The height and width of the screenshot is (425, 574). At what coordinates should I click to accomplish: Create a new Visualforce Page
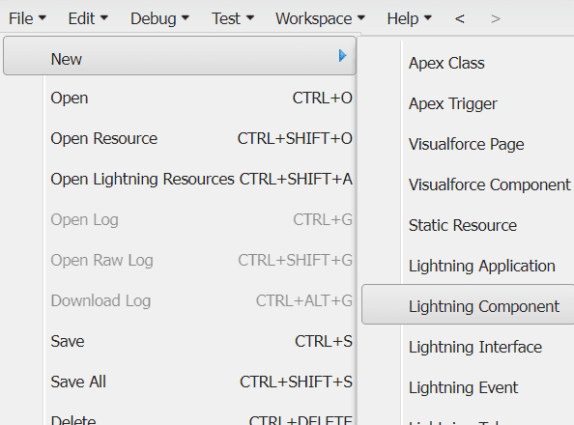[x=468, y=145]
